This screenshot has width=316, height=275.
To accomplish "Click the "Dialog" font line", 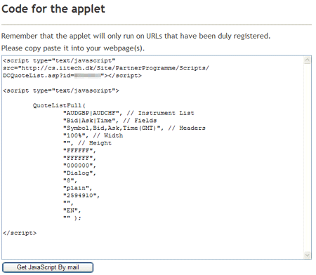I will pos(79,173).
